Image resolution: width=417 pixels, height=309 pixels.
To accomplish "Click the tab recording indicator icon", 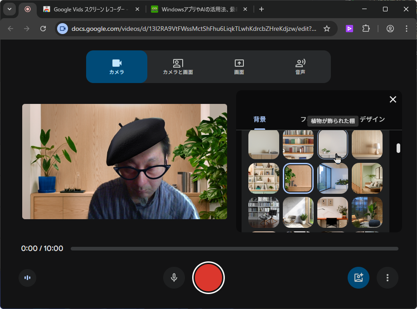I will click(27, 9).
